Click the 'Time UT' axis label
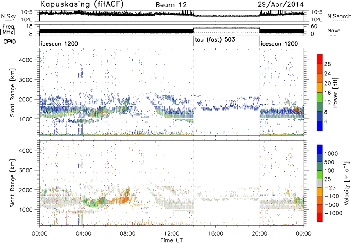 172,240
